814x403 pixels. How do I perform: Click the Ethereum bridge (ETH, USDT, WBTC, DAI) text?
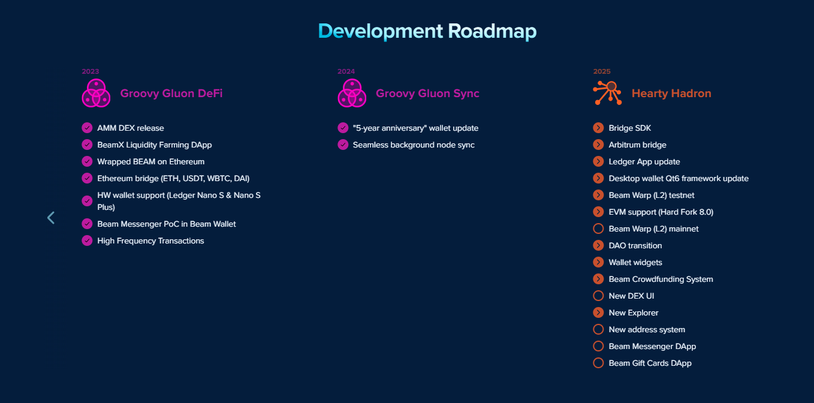(174, 178)
